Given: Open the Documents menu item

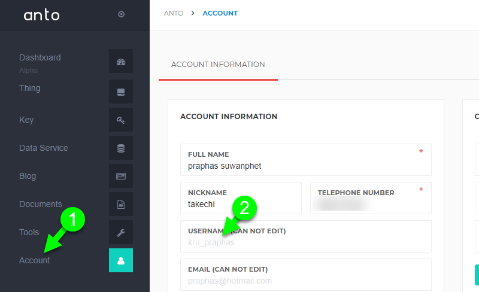Looking at the screenshot, I should (41, 204).
